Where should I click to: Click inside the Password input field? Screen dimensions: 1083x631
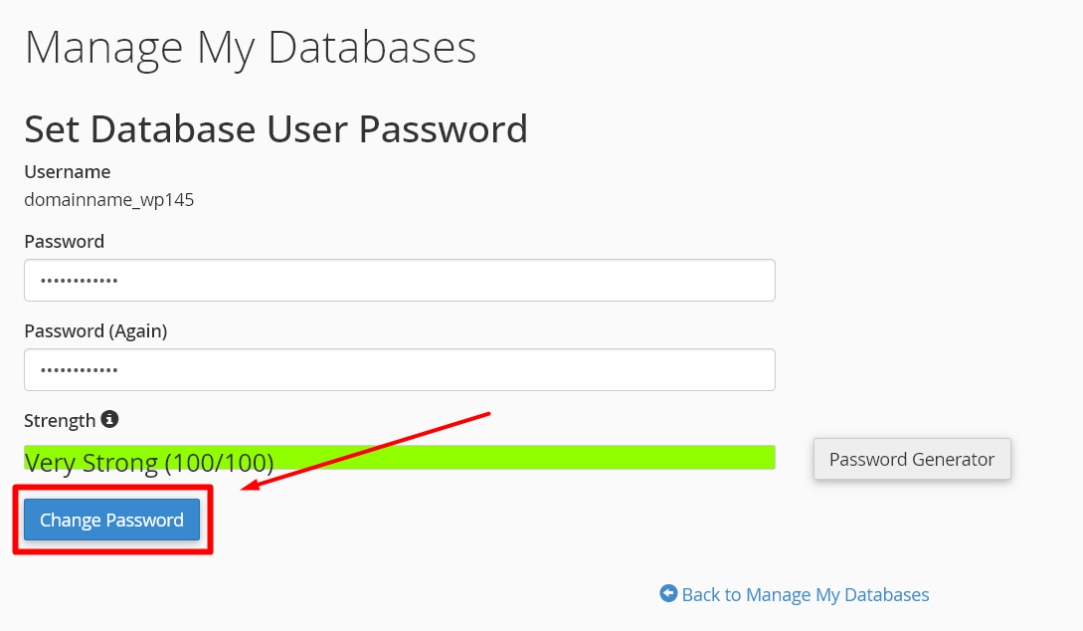[x=398, y=280]
